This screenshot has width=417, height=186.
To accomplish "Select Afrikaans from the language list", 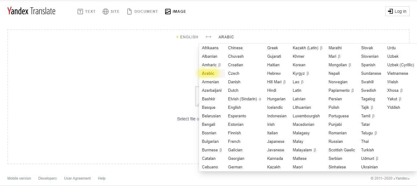I will click(210, 48).
